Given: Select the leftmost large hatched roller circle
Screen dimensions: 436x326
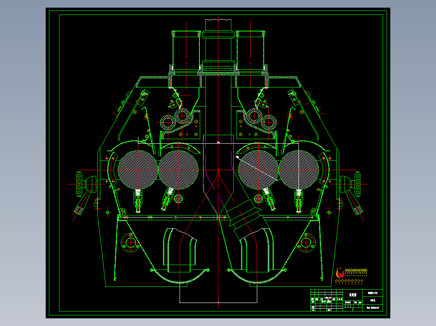Looking at the screenshot, I should pyautogui.click(x=138, y=170).
